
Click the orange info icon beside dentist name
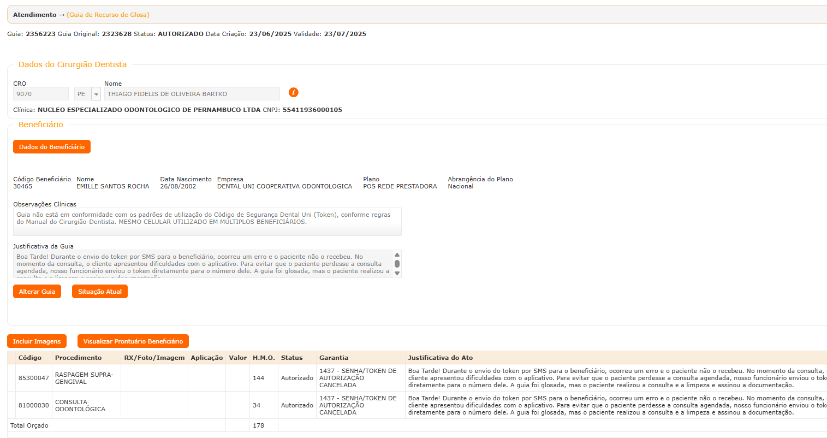click(x=294, y=92)
